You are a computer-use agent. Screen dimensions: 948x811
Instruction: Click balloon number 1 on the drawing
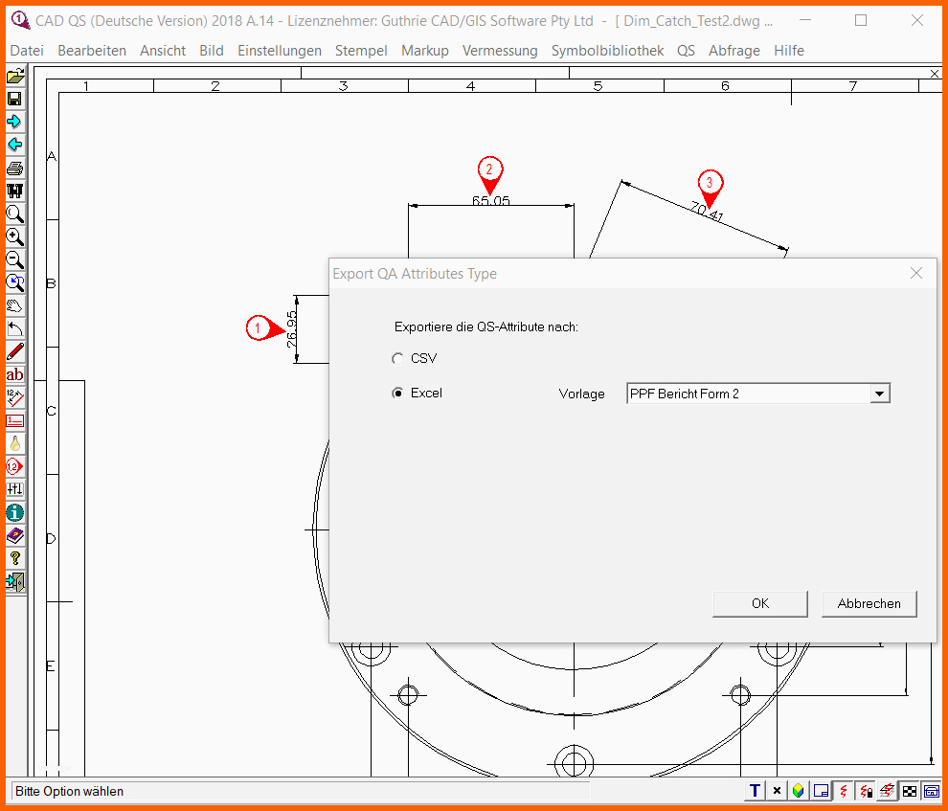tap(258, 328)
